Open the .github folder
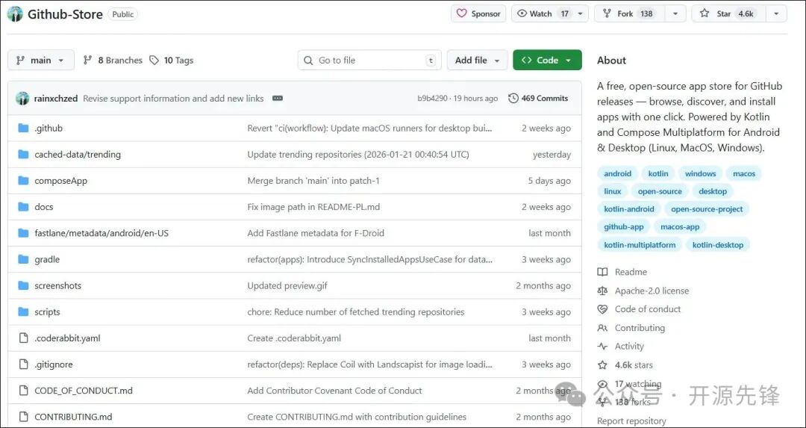This screenshot has height=428, width=806. click(49, 128)
